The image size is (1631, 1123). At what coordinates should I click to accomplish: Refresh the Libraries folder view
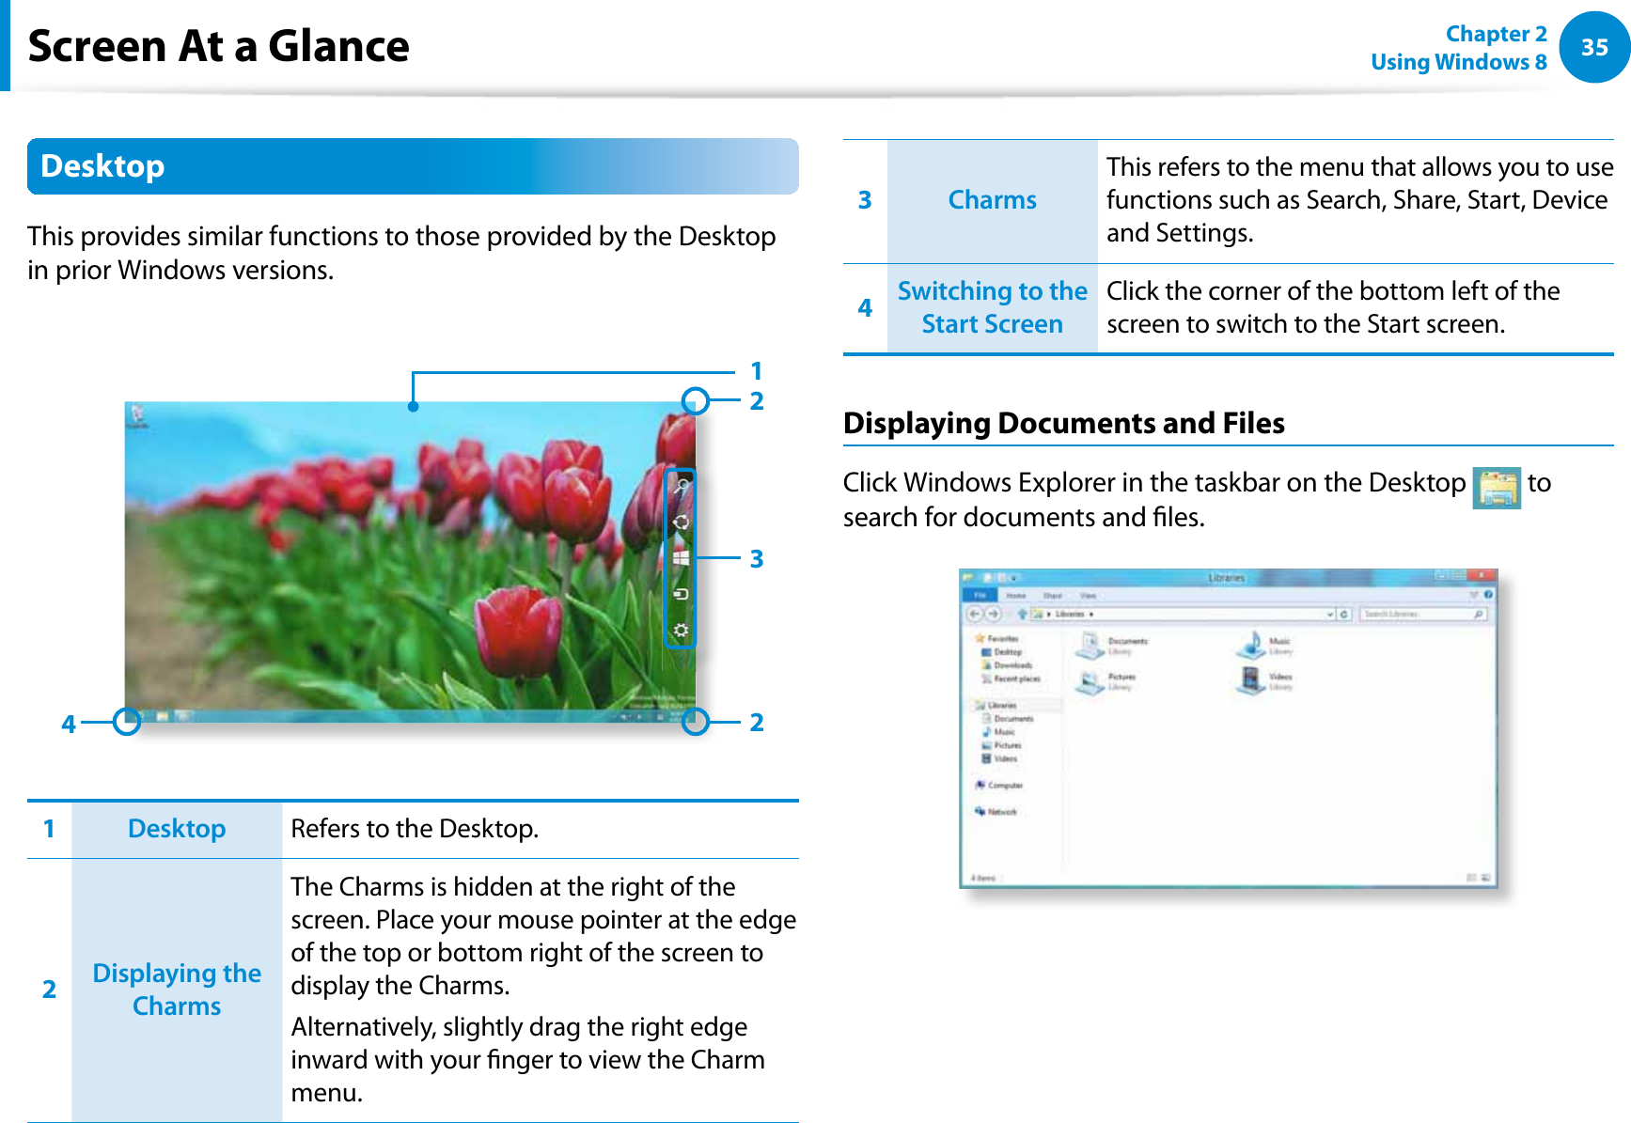click(1345, 615)
